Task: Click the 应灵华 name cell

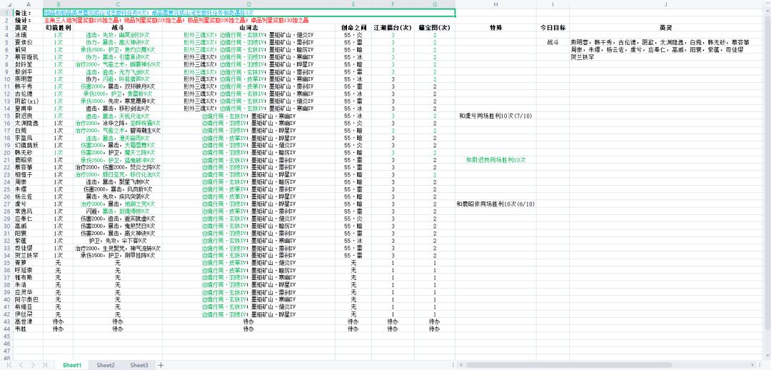Action: pyautogui.click(x=28, y=292)
